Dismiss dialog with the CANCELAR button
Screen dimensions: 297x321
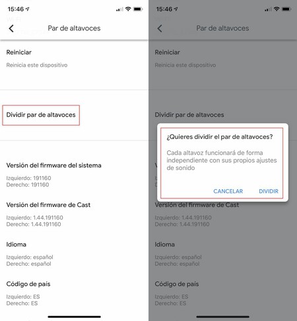point(228,191)
